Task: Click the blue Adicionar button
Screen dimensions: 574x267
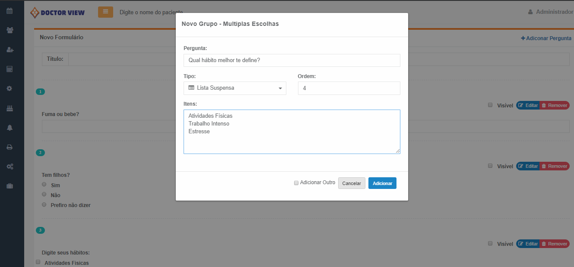Action: (x=382, y=183)
